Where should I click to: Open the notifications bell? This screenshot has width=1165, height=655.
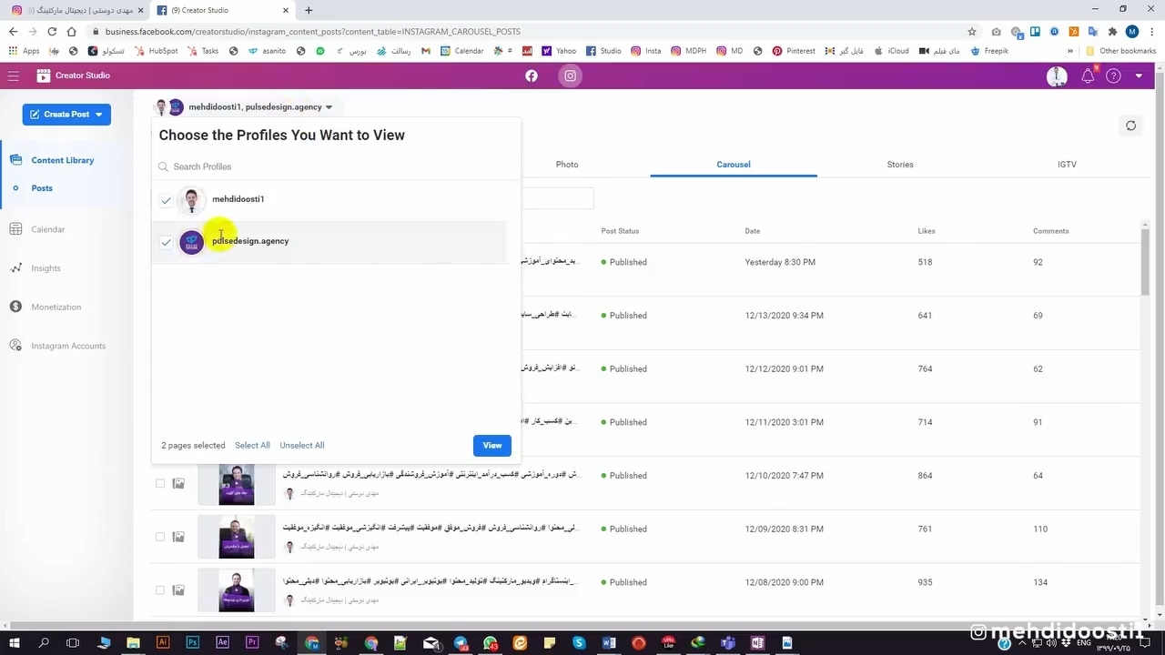coord(1088,76)
